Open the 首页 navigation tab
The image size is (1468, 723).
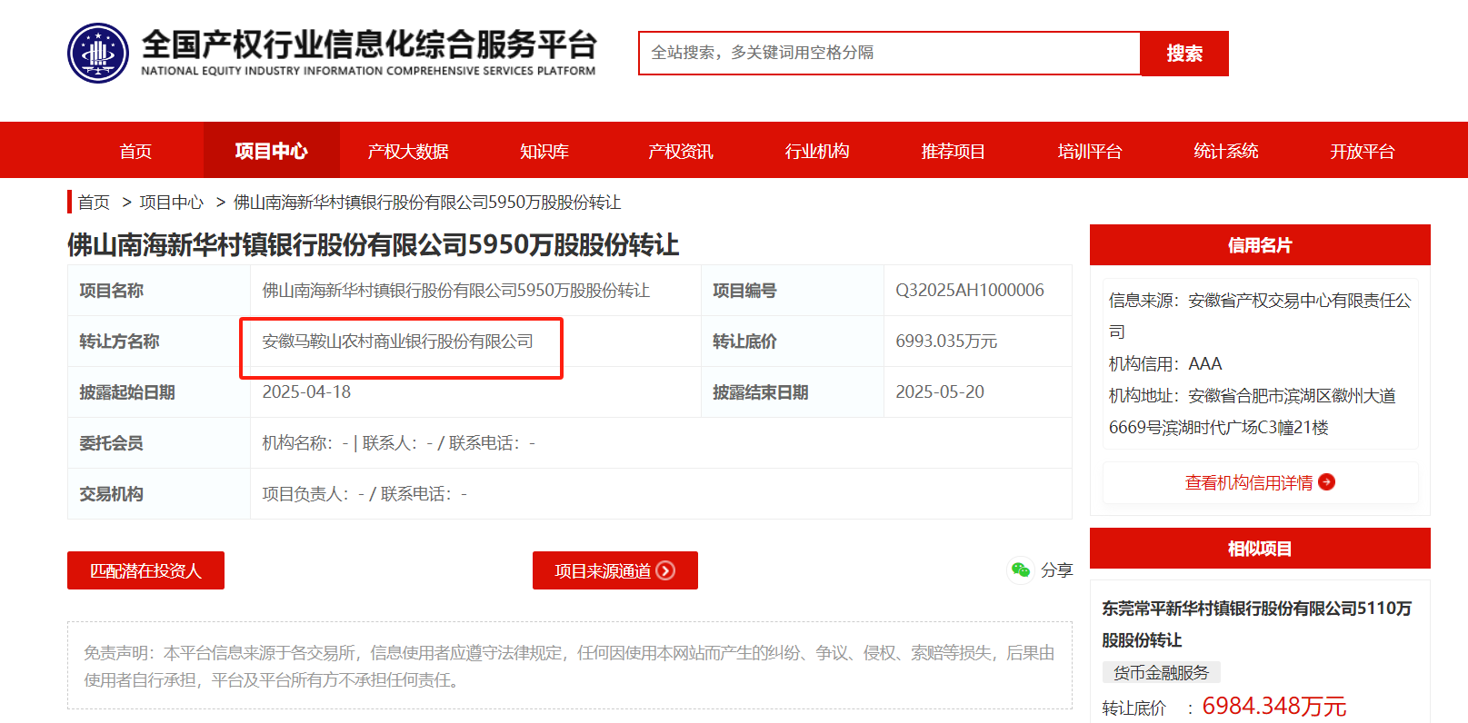tap(135, 151)
